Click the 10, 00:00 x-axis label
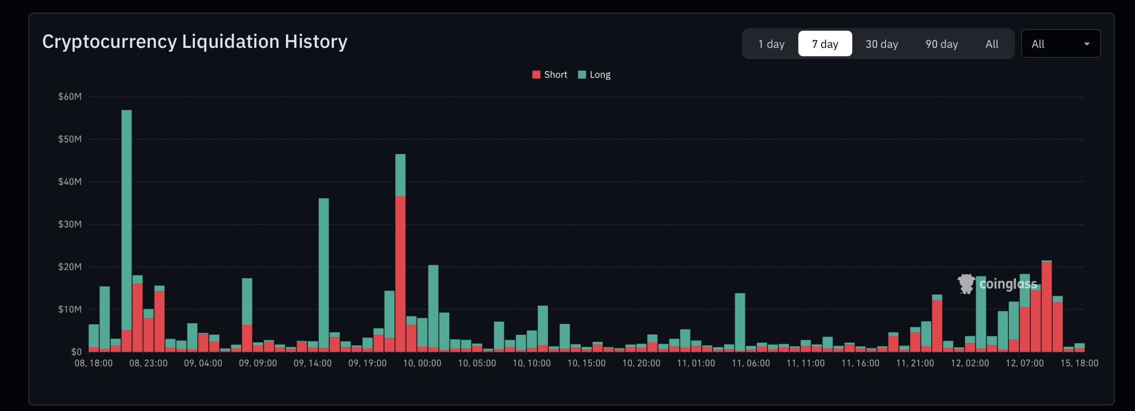This screenshot has height=411, width=1135. [422, 363]
